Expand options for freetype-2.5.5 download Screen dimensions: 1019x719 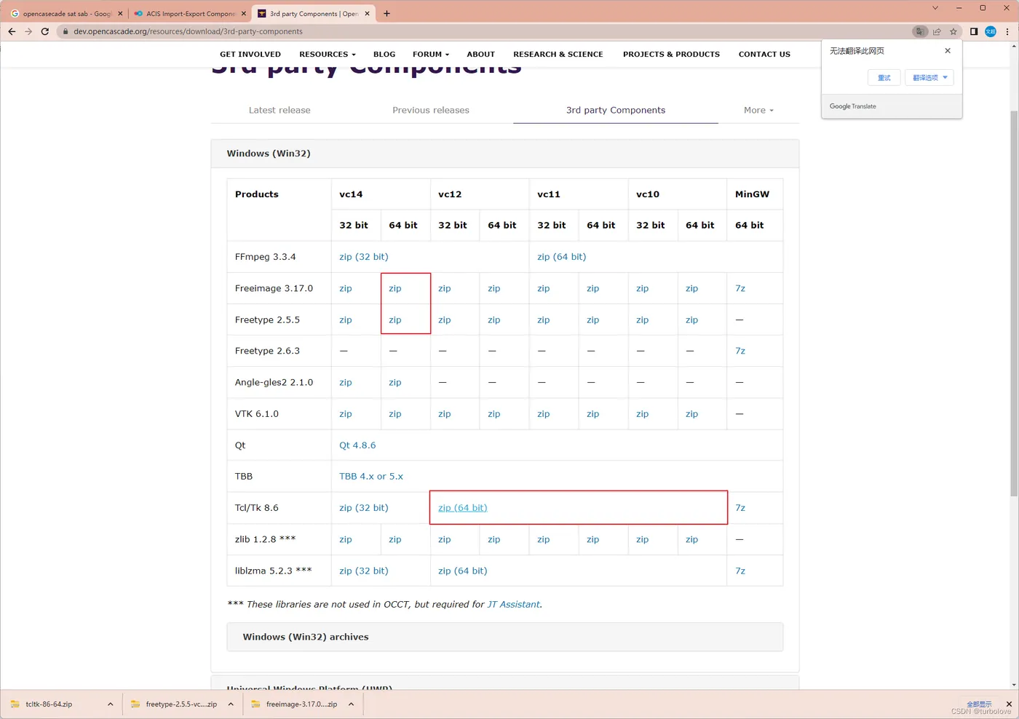coord(231,704)
